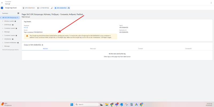
Task: Switch to the Console (0) tab
Action: [x=188, y=49]
